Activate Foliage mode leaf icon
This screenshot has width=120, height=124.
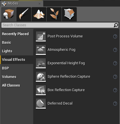coord(54,14)
